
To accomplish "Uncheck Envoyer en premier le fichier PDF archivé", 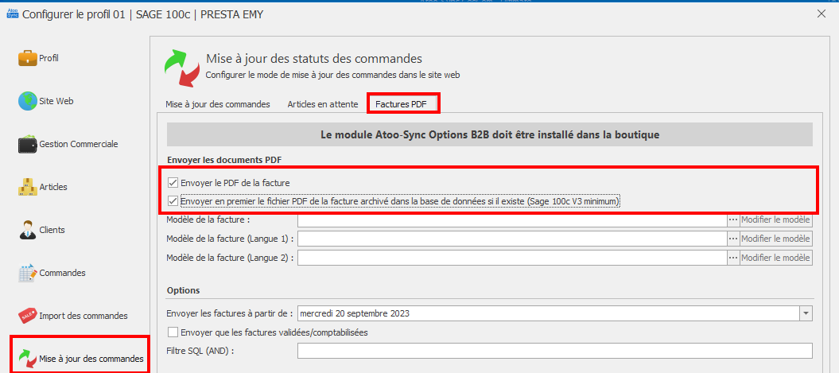I will point(173,201).
